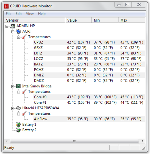Open the View menu
150x154 pixels.
pyautogui.click(x=30, y=14)
